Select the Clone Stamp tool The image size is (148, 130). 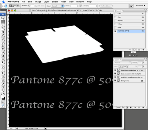coord(3,46)
